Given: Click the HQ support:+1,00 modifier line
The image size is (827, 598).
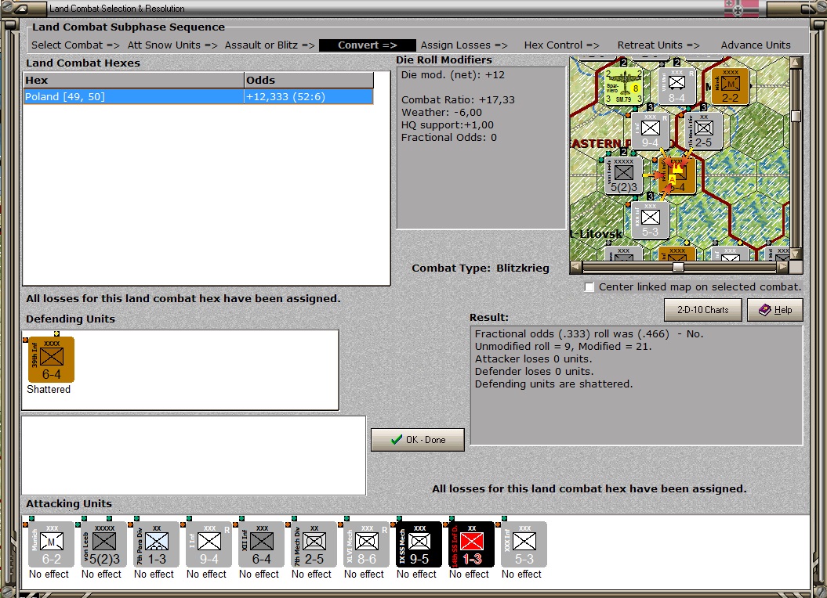Looking at the screenshot, I should [x=448, y=125].
